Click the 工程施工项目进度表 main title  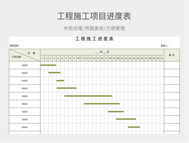tap(94, 16)
